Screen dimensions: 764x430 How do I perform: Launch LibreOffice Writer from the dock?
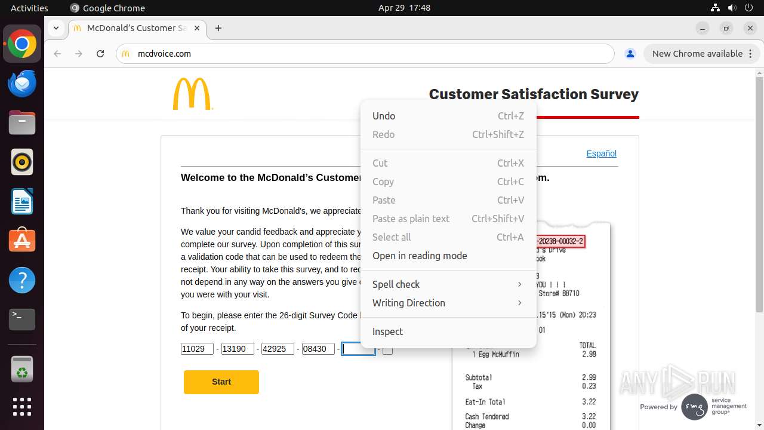tap(22, 202)
